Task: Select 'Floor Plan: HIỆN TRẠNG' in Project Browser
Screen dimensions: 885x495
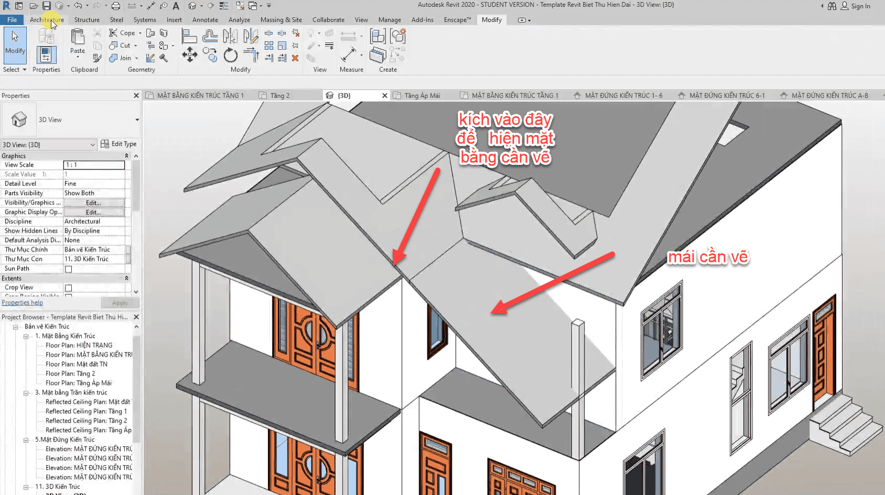Action: point(79,346)
